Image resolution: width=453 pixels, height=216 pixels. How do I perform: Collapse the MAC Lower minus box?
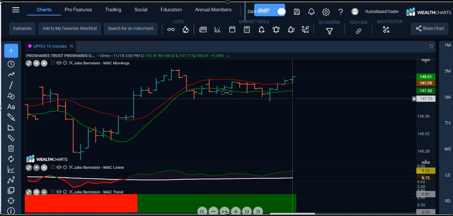coord(53,167)
